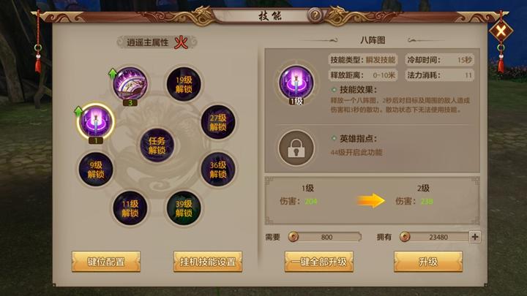Click the 19级解锁 locked skill slot
The width and height of the screenshot is (527, 296).
tap(184, 84)
